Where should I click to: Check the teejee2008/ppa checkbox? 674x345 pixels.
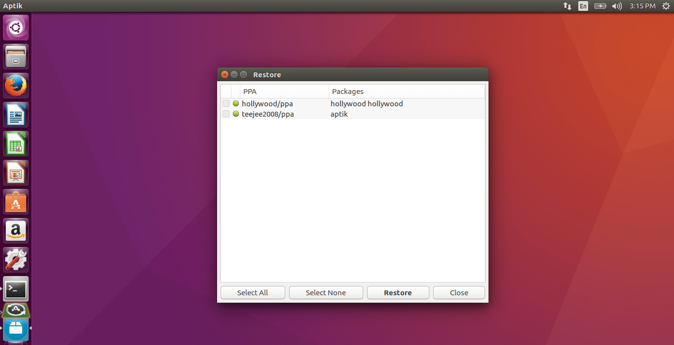(225, 114)
